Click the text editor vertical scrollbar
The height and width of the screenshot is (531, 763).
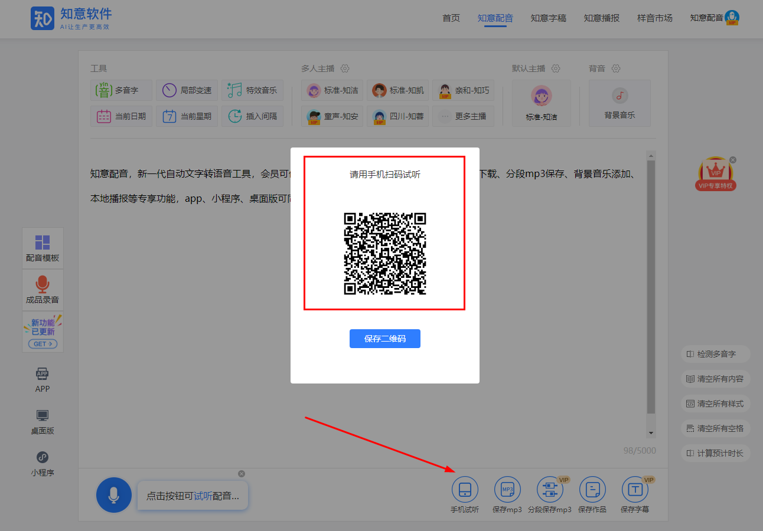coord(651,283)
